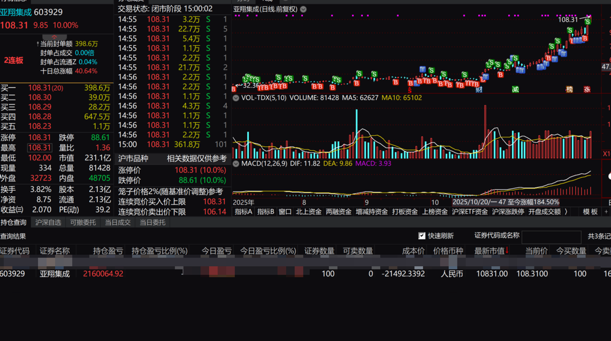Click the 连续竞价卖出价下限 106.14 value

click(x=214, y=212)
